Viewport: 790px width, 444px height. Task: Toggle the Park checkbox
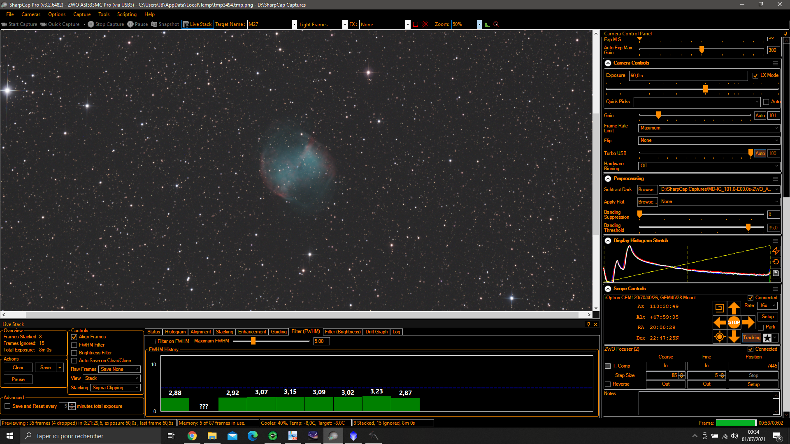tap(761, 327)
